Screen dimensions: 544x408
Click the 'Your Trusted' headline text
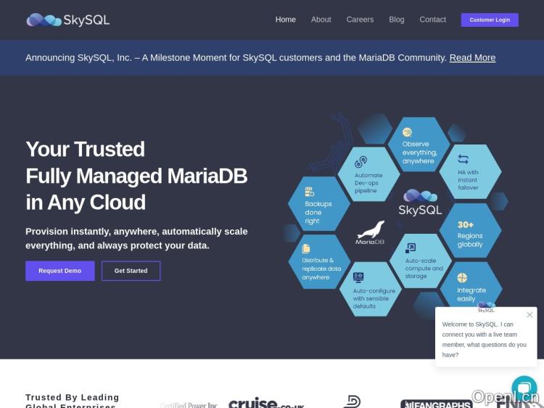coord(85,149)
